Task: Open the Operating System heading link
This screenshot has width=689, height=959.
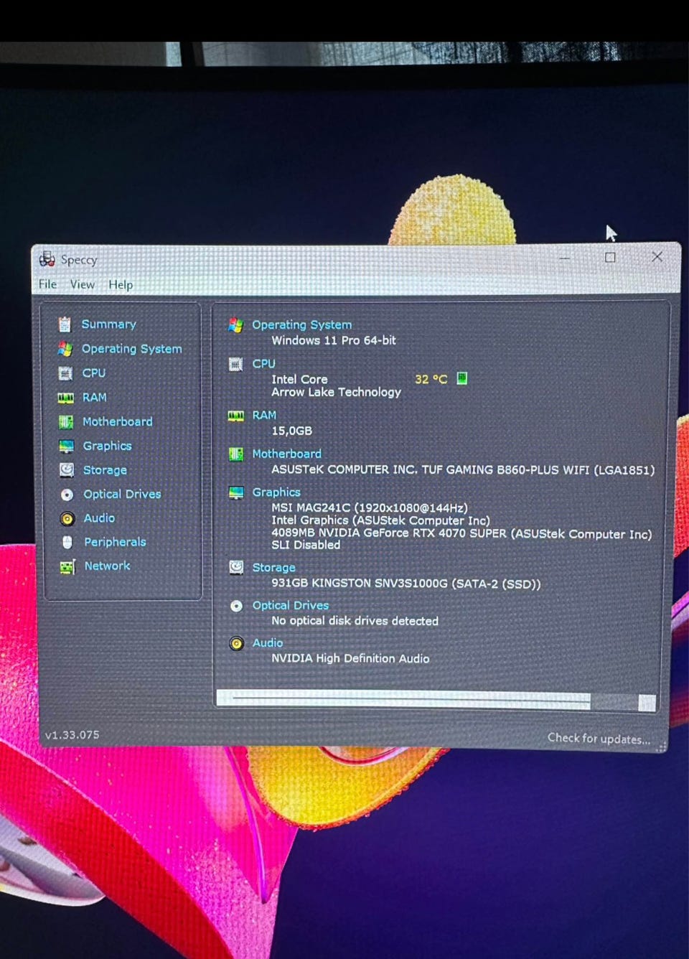Action: click(x=301, y=325)
